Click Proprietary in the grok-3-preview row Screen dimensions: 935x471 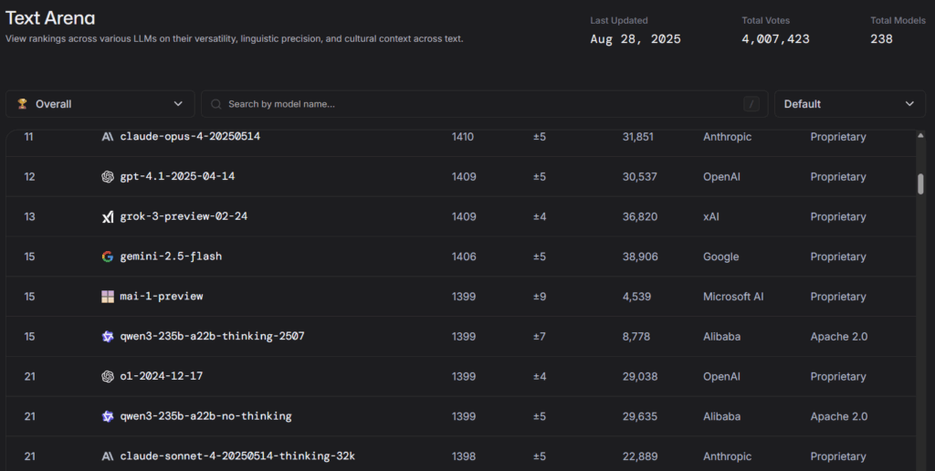click(838, 216)
